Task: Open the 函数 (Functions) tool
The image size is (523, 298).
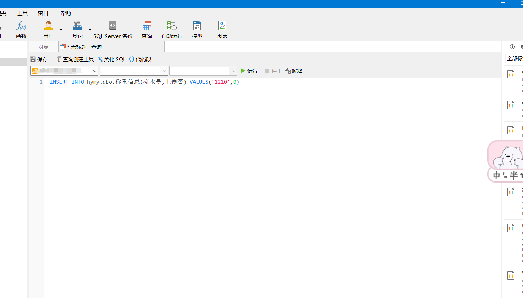Action: tap(21, 29)
